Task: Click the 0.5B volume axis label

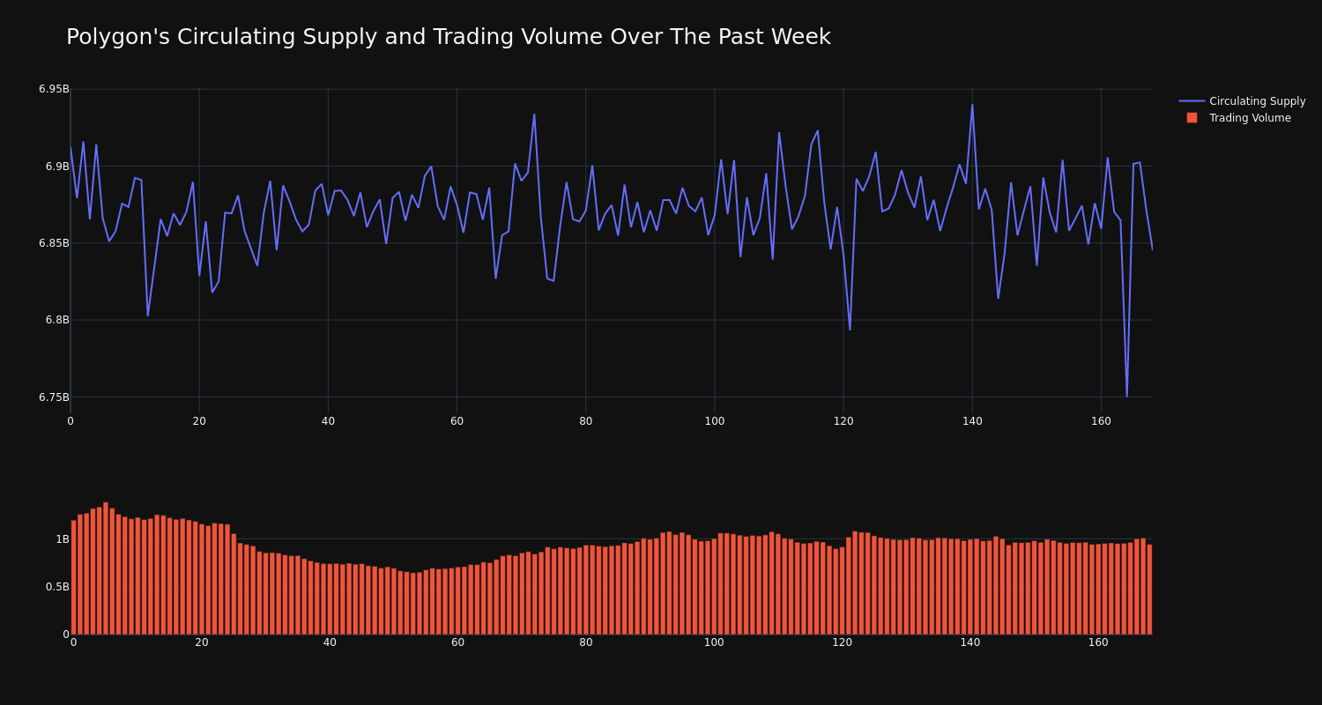Action: click(x=57, y=586)
